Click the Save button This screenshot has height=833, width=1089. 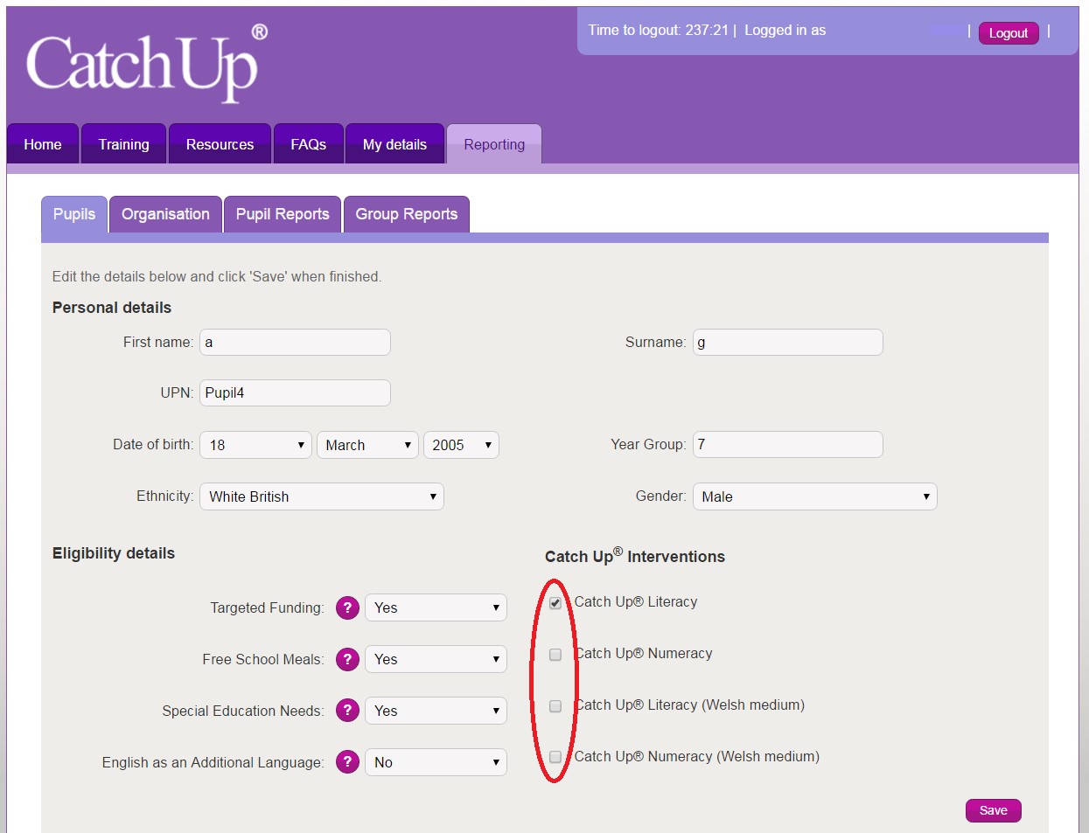[993, 810]
